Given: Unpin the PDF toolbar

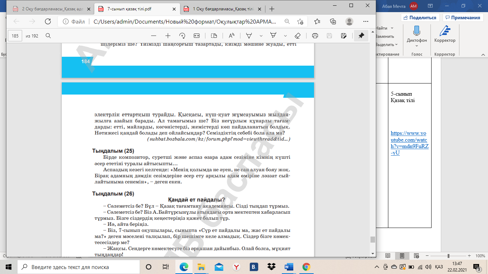Looking at the screenshot, I should [361, 36].
